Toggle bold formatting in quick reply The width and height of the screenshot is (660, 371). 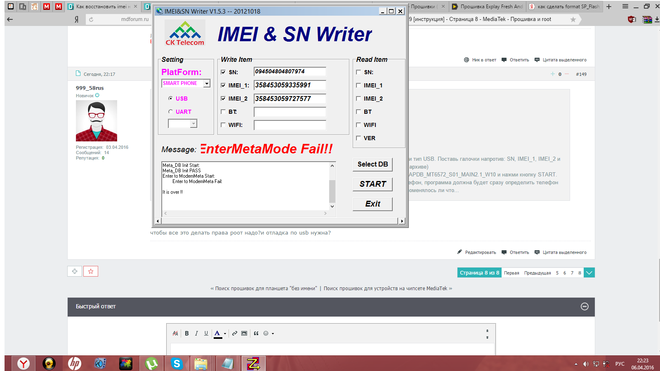187,333
